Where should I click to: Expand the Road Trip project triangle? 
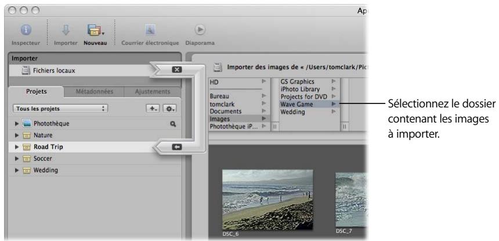pyautogui.click(x=17, y=147)
